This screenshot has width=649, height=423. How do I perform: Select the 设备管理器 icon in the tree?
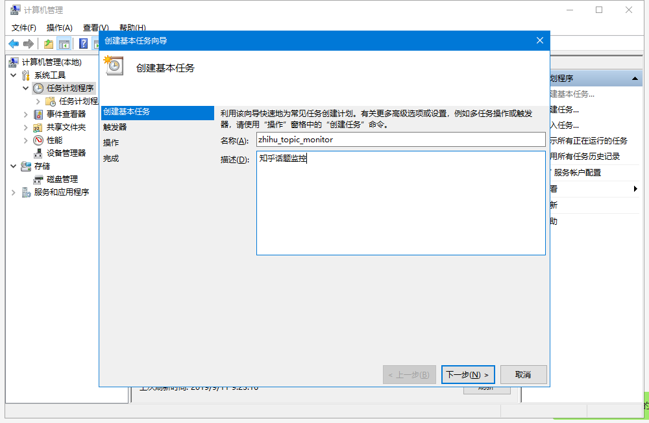tap(39, 153)
